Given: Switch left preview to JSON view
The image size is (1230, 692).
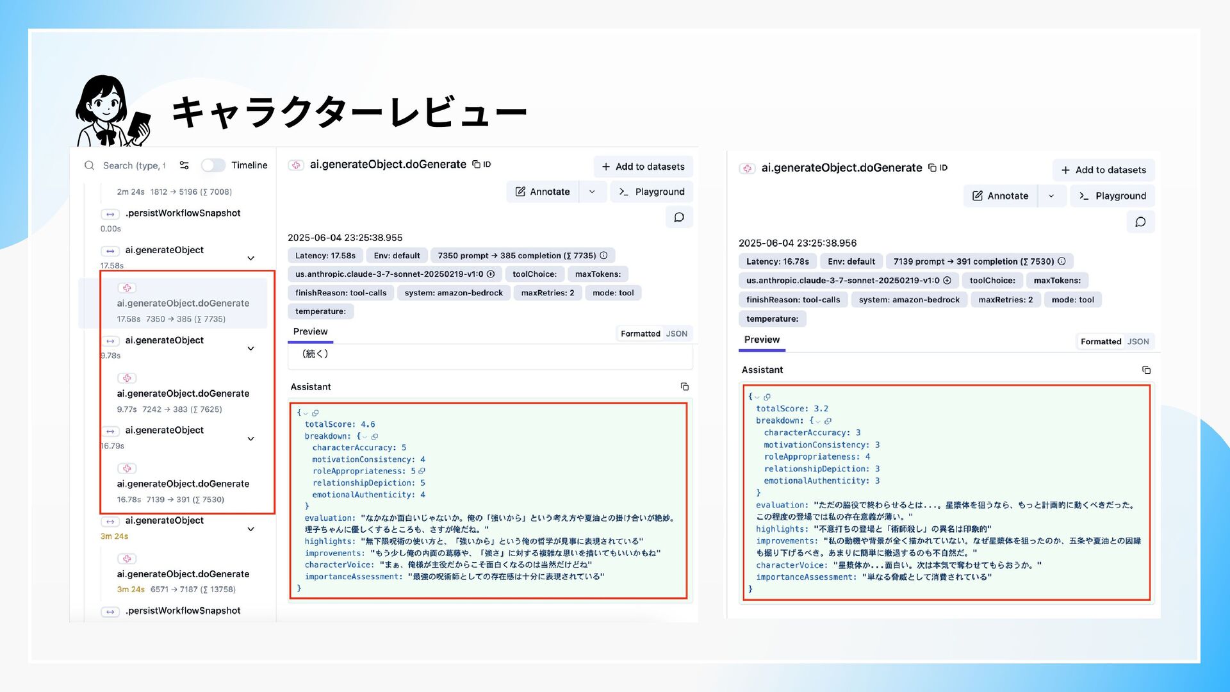Looking at the screenshot, I should (x=676, y=334).
